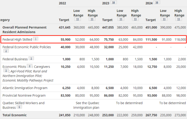Click the Total Economic 2023 target 253,000

tap(108, 115)
